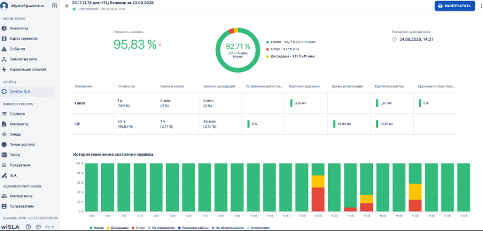483x231 pixels.
Task: Click the Корреляция событий lightning icon
Action: 4,70
